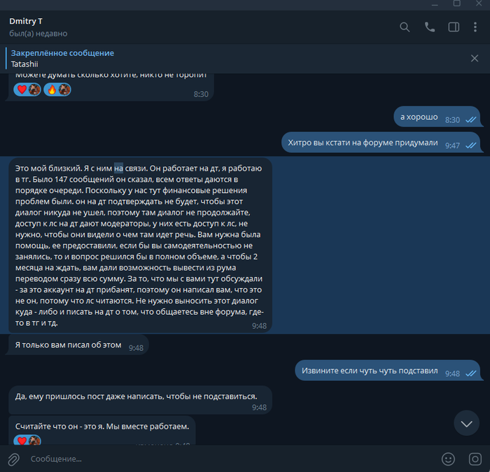Click the paperclip attach file icon

pos(13,459)
